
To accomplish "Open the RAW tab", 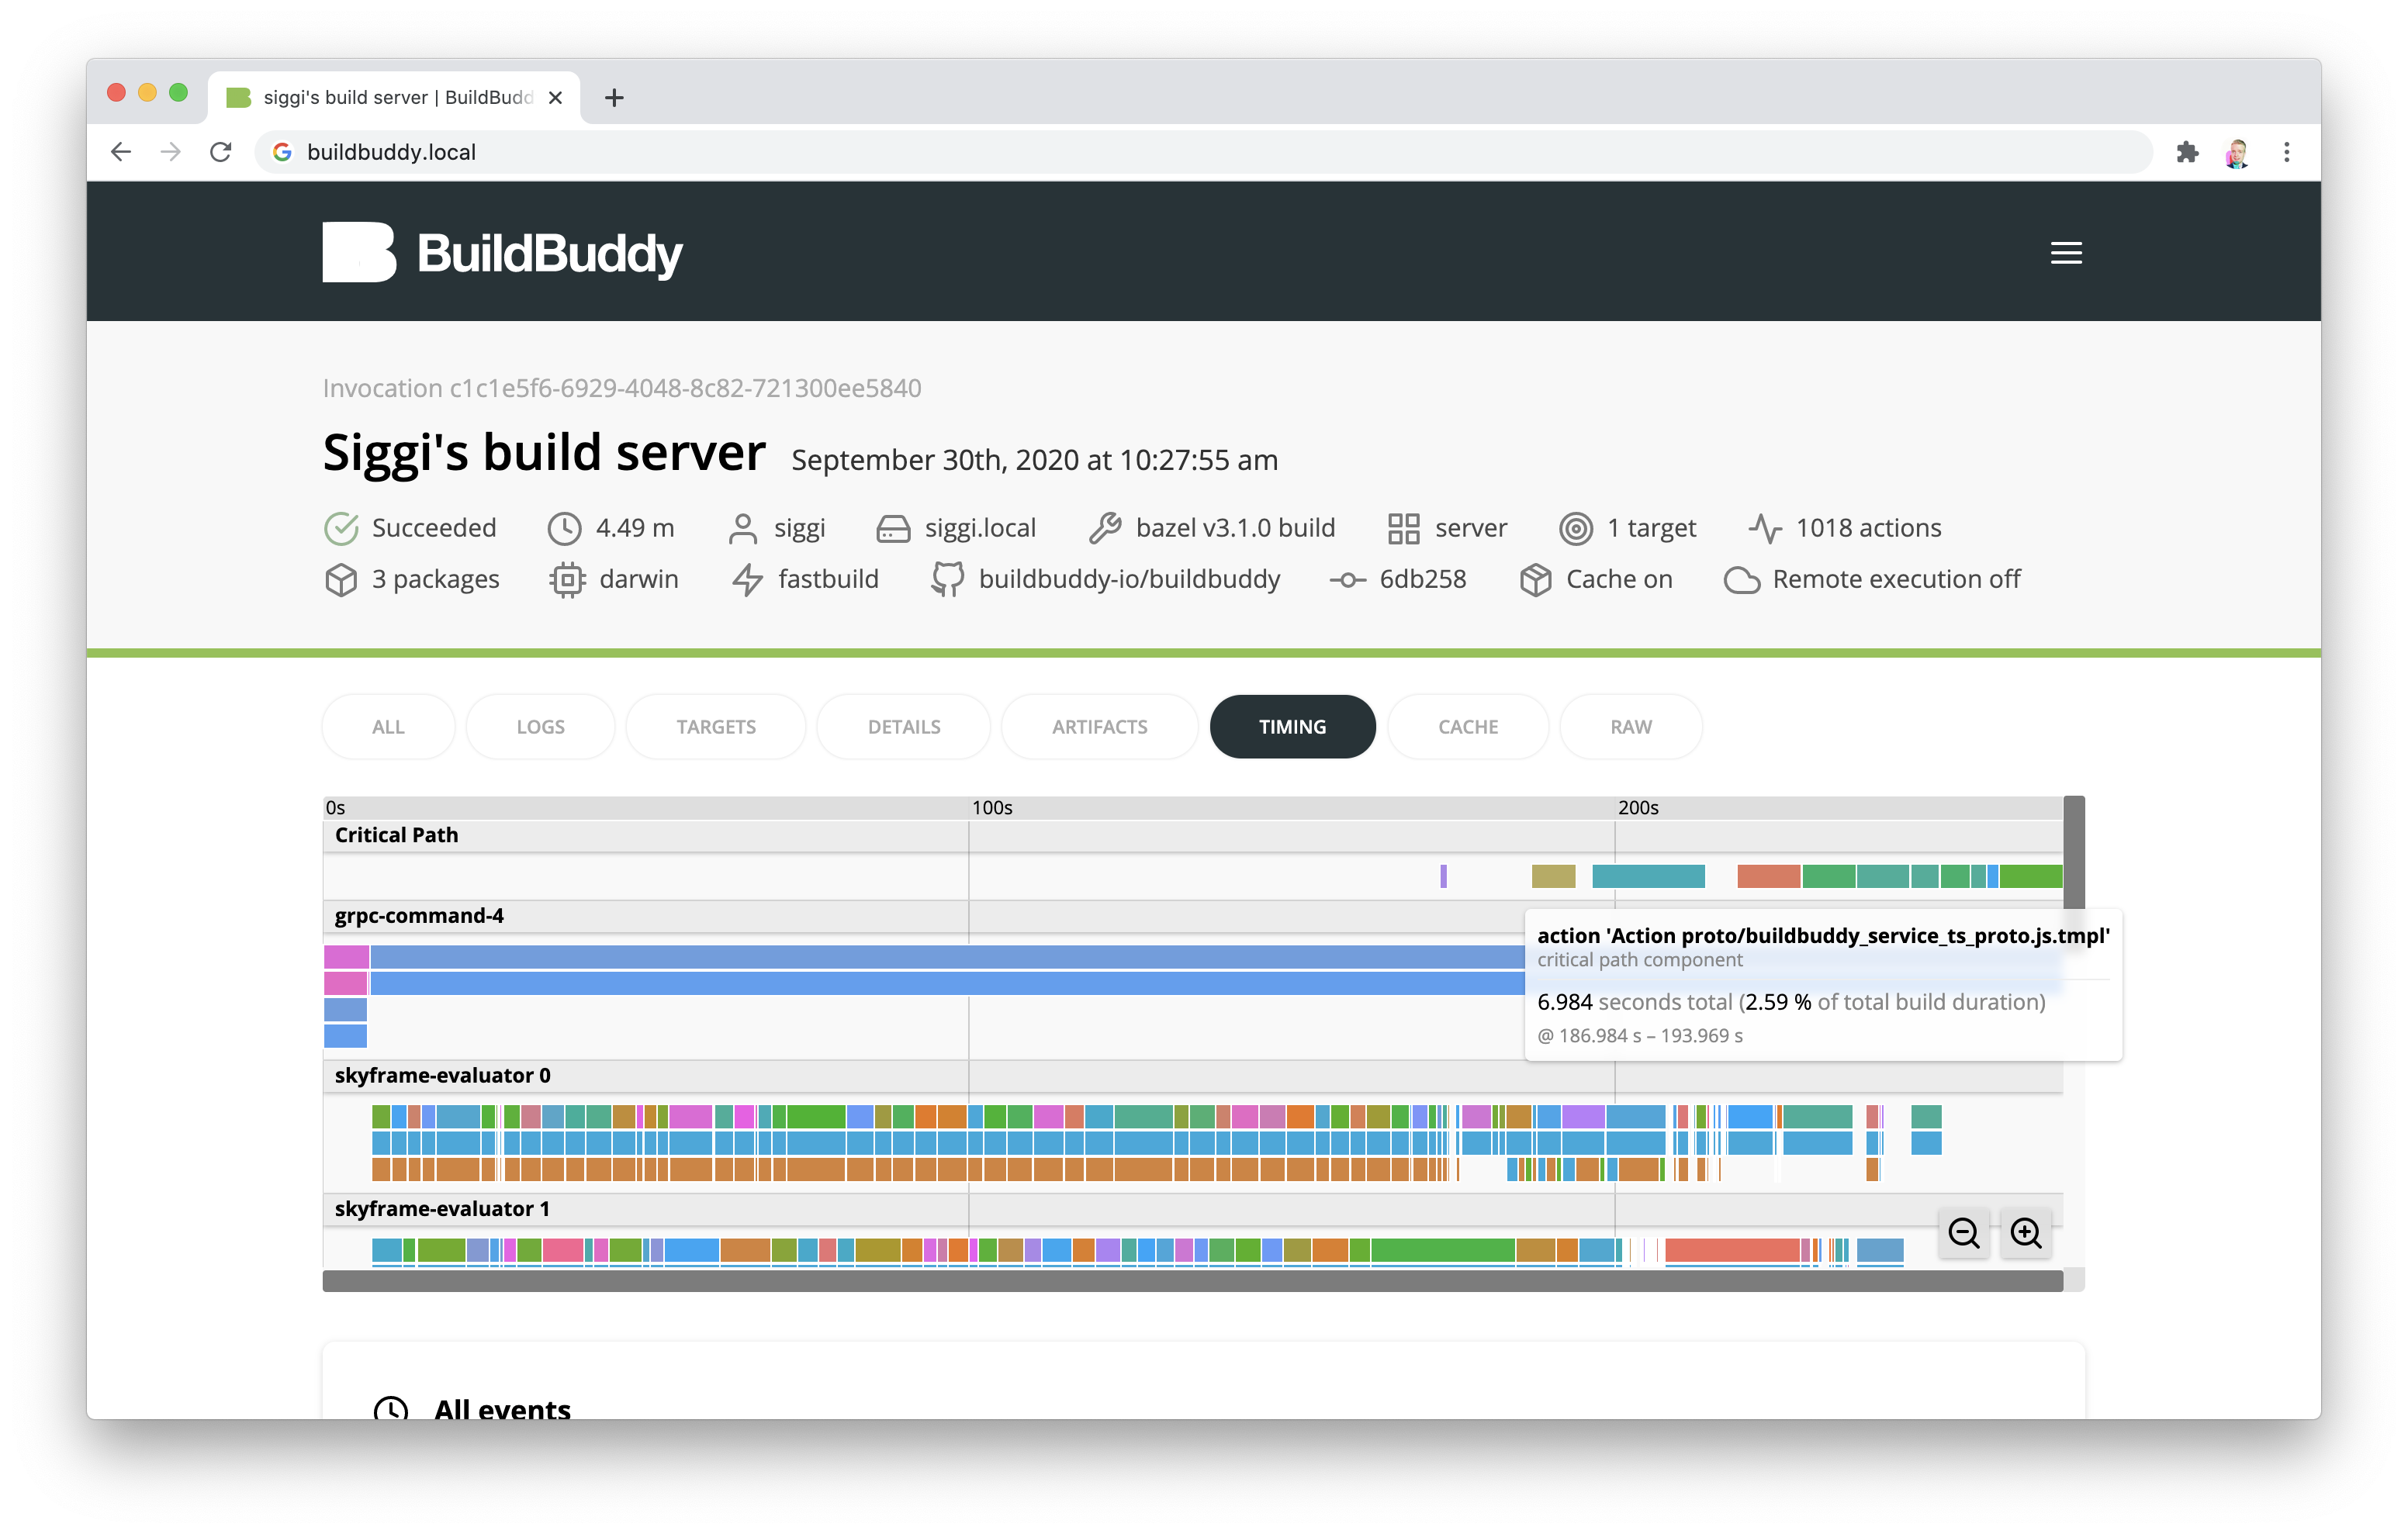I will click(x=1631, y=727).
